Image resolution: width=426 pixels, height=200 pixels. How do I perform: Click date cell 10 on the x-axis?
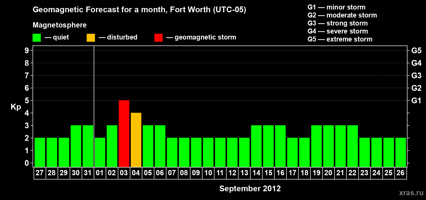[208, 173]
